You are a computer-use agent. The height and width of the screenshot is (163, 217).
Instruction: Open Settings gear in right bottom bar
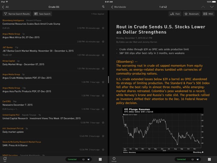click(114, 159)
